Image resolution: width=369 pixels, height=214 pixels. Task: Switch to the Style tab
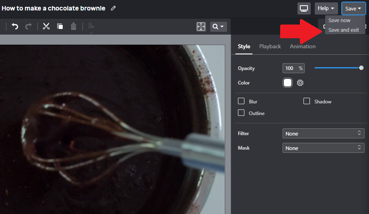click(244, 47)
